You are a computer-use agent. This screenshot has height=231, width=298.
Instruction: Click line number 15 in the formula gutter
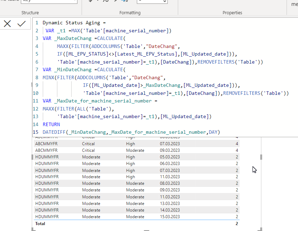35,132
